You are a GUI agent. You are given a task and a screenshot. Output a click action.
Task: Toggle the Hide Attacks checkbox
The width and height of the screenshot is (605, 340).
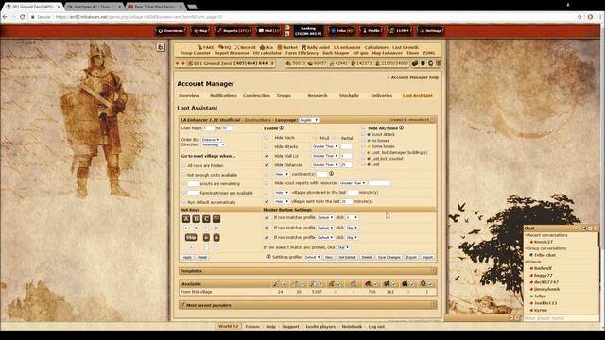tap(267, 147)
